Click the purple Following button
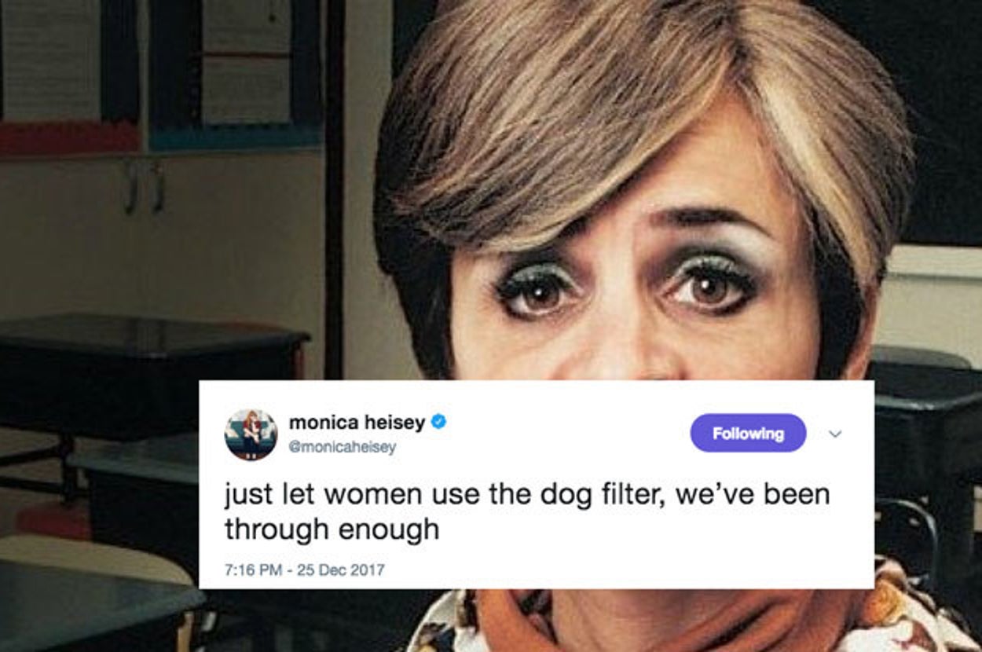The width and height of the screenshot is (982, 652). coord(748,433)
